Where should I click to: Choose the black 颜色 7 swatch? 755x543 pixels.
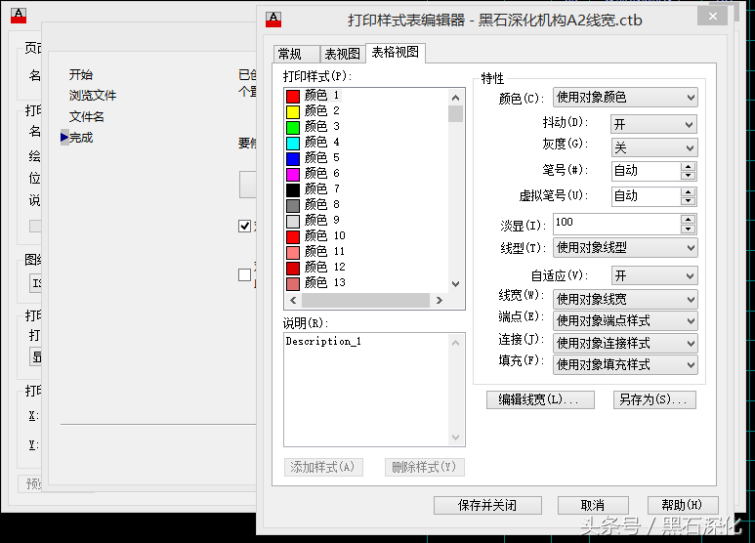(x=293, y=189)
